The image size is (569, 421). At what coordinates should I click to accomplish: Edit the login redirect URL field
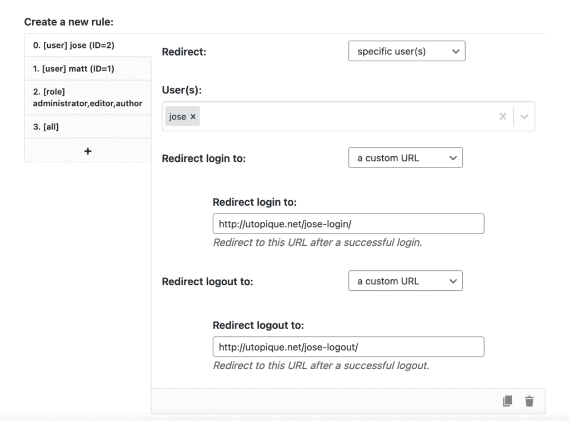(x=348, y=224)
